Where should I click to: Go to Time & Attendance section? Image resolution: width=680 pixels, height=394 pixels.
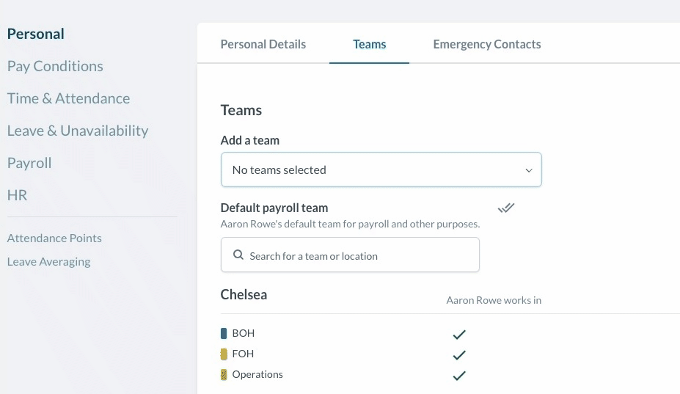(x=68, y=98)
